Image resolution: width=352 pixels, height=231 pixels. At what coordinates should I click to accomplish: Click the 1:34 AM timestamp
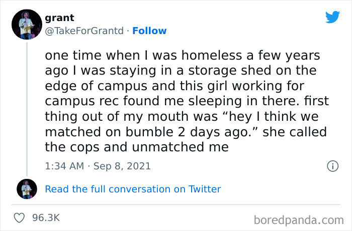coord(63,165)
